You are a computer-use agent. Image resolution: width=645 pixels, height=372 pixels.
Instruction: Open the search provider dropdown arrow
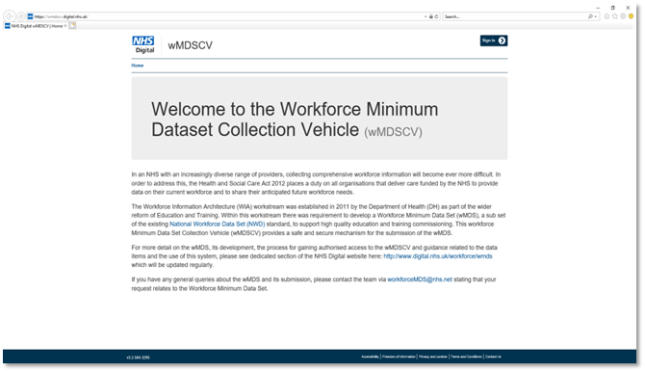[x=595, y=17]
